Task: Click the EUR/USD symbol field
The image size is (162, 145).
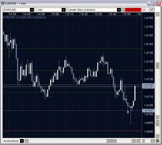Action: click(17, 10)
